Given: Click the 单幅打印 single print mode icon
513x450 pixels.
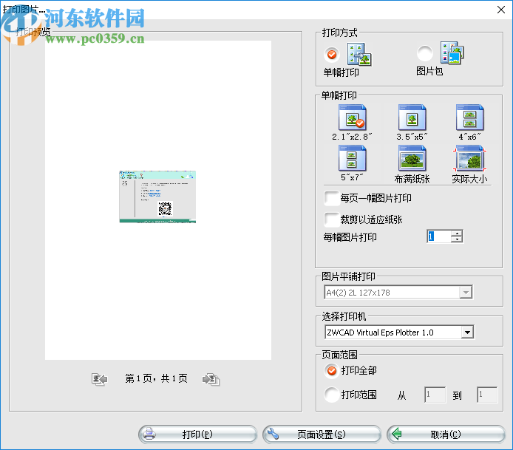Looking at the screenshot, I should coord(359,54).
